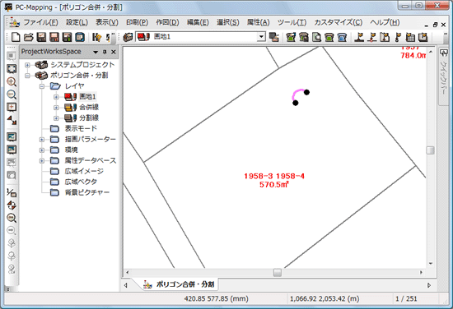The width and height of the screenshot is (453, 309).
Task: Collapse ポリゴン合併・分割 project node
Action: 27,76
